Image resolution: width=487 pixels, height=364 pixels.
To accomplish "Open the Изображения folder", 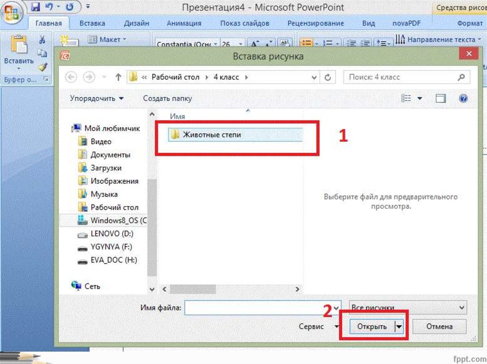I will [108, 181].
